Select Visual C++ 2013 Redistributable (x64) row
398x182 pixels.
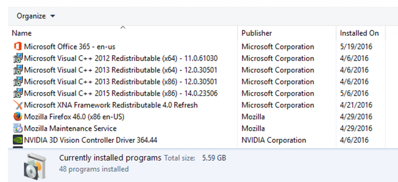coord(121,70)
